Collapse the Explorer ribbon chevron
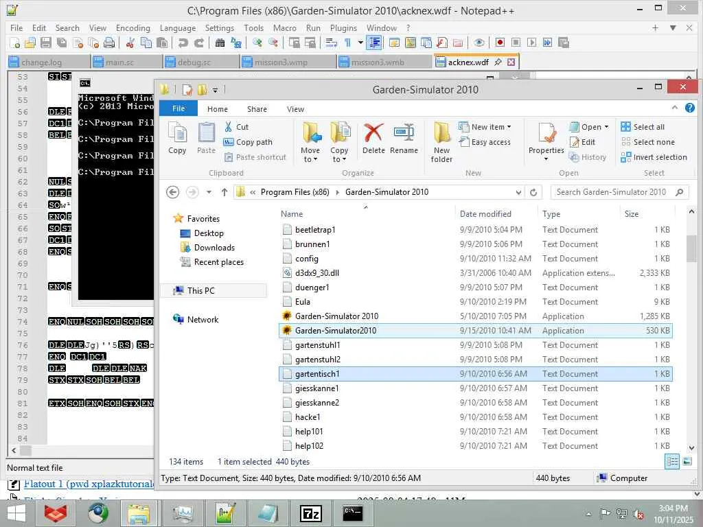 [675, 108]
